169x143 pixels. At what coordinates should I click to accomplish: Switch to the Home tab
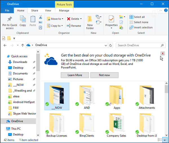pos(21,10)
